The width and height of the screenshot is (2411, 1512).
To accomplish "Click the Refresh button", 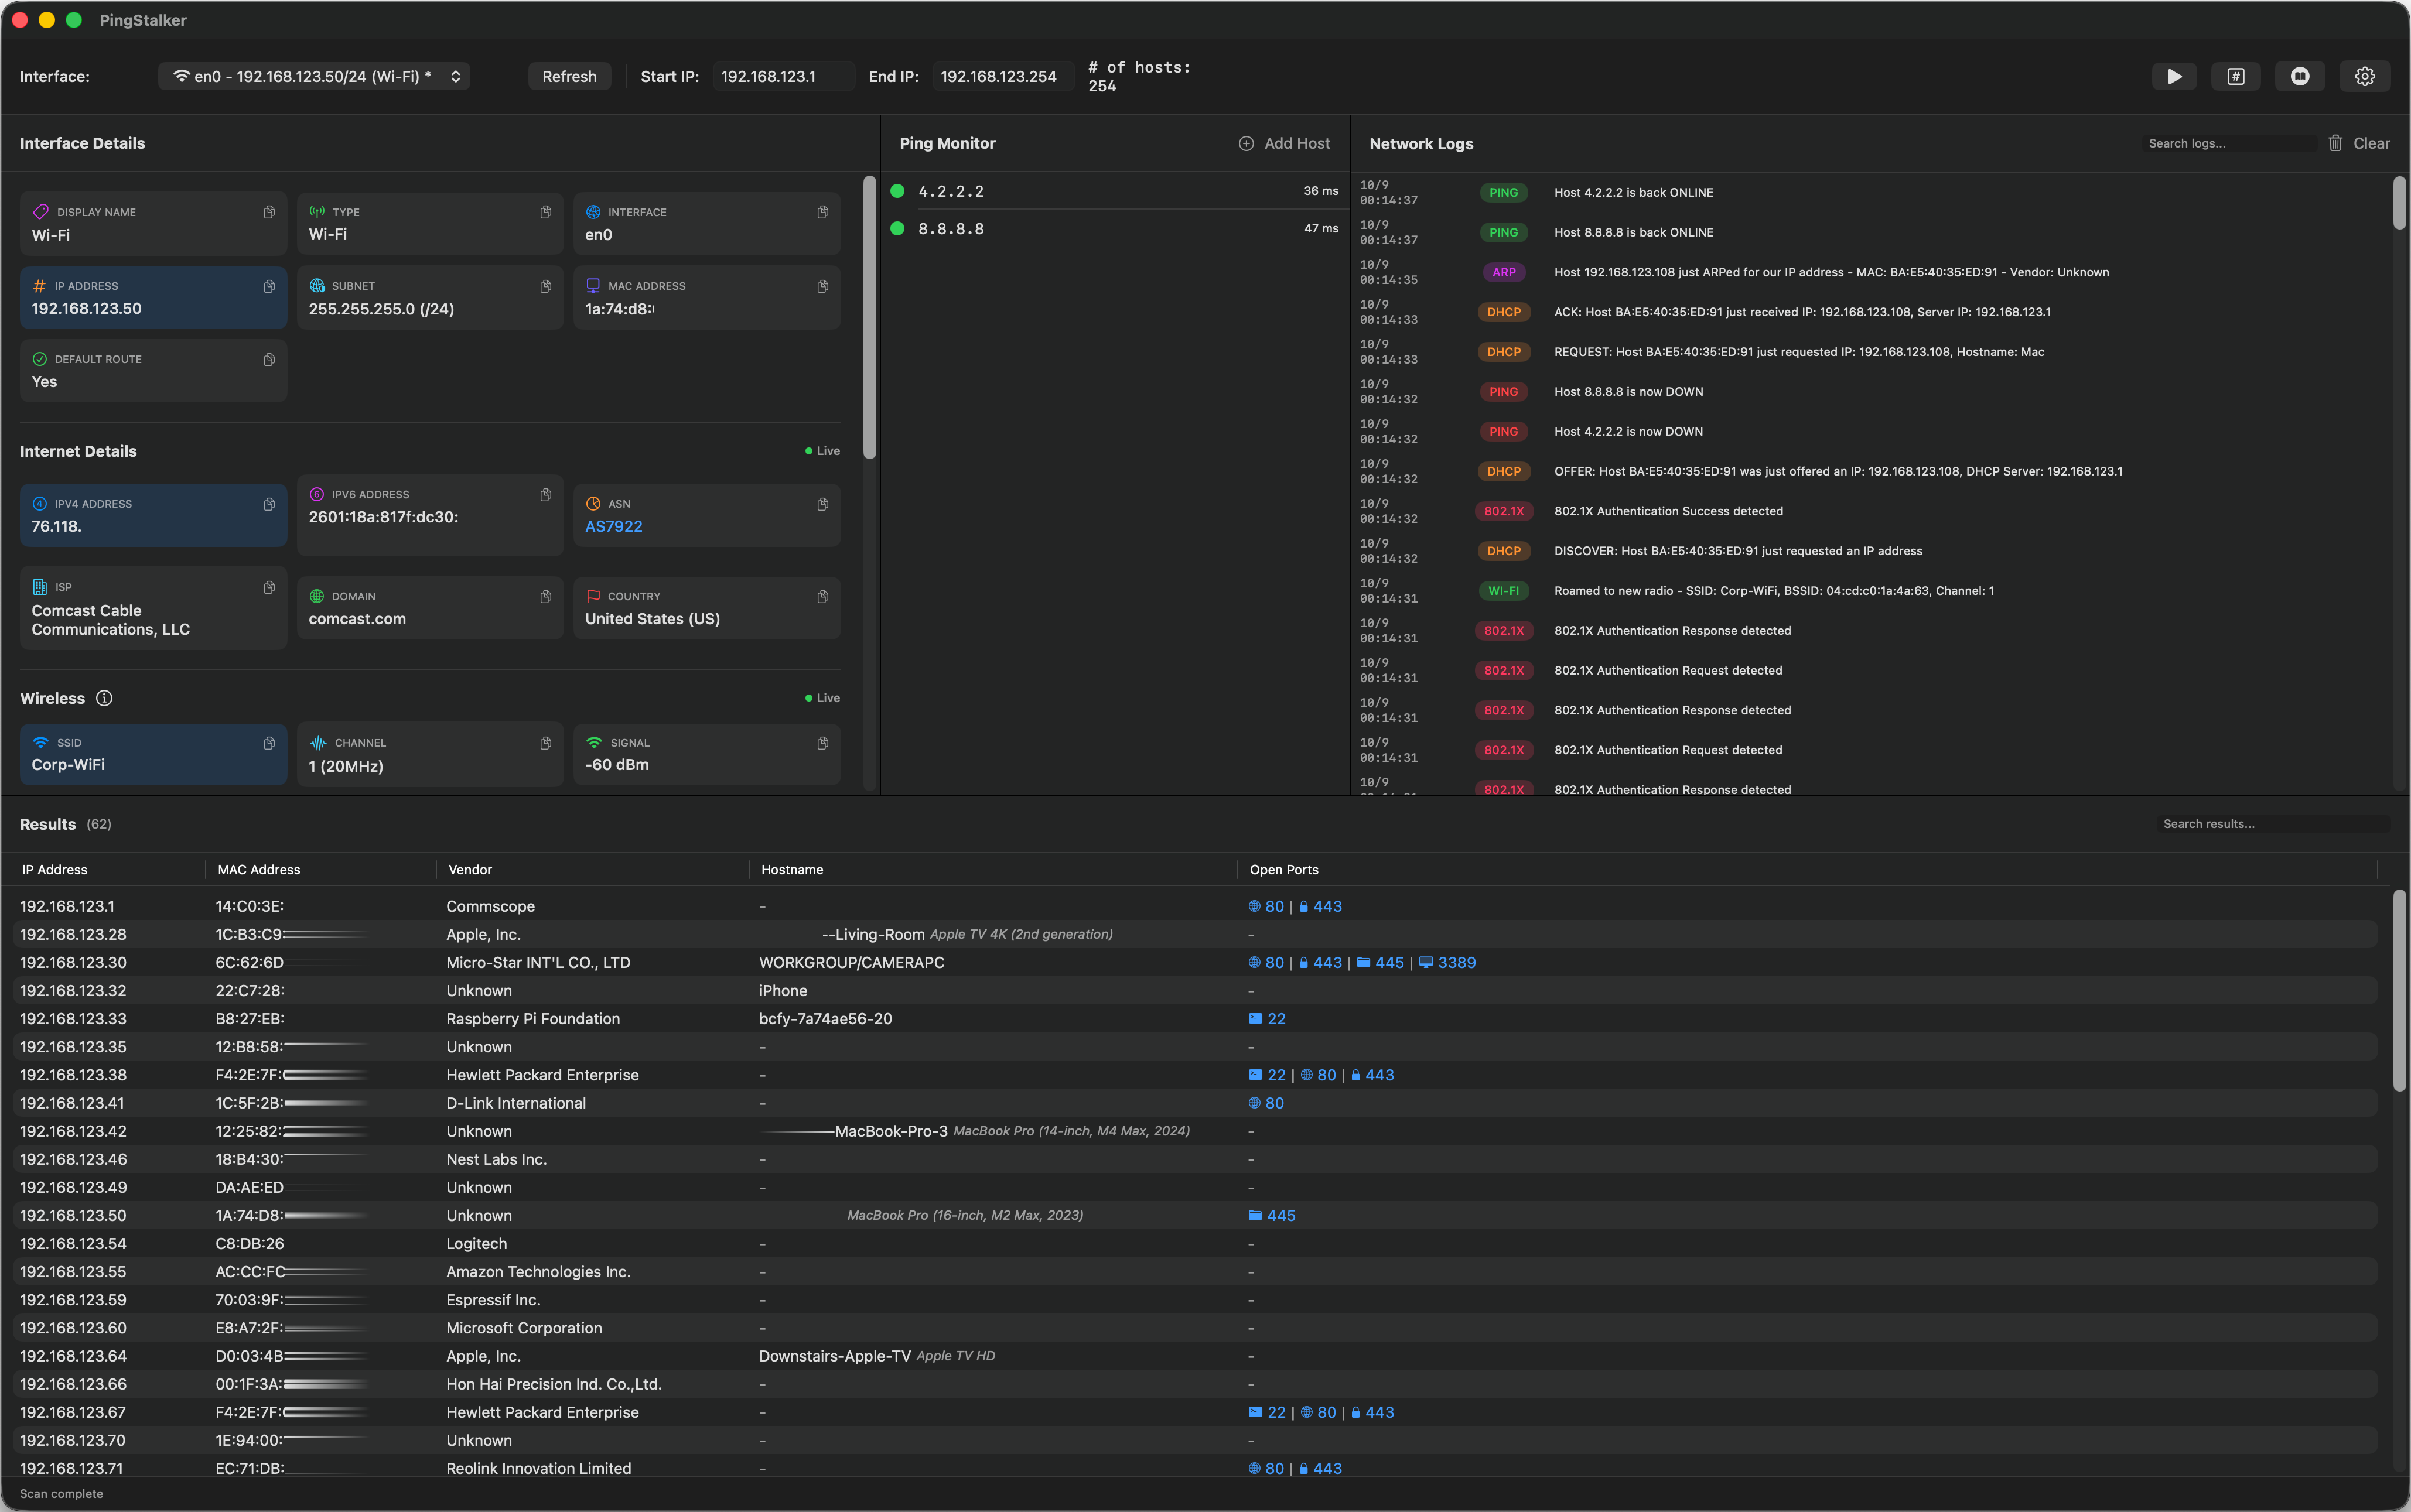I will (x=569, y=76).
